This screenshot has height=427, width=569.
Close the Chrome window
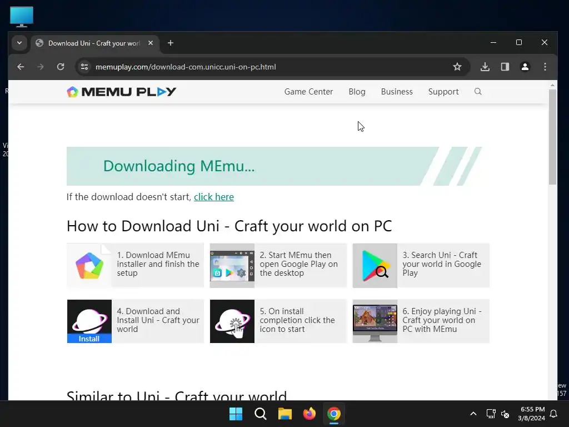tap(545, 42)
